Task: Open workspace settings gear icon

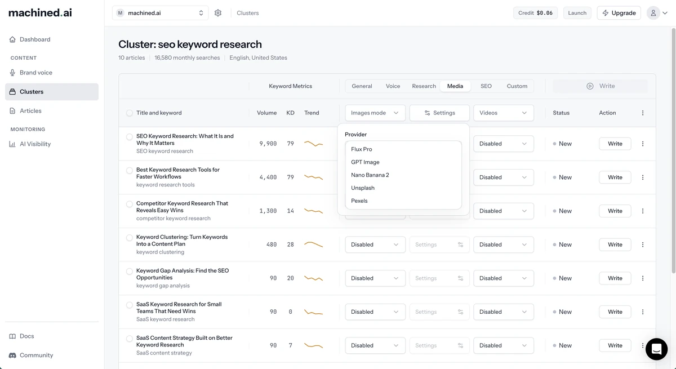Action: coord(218,13)
